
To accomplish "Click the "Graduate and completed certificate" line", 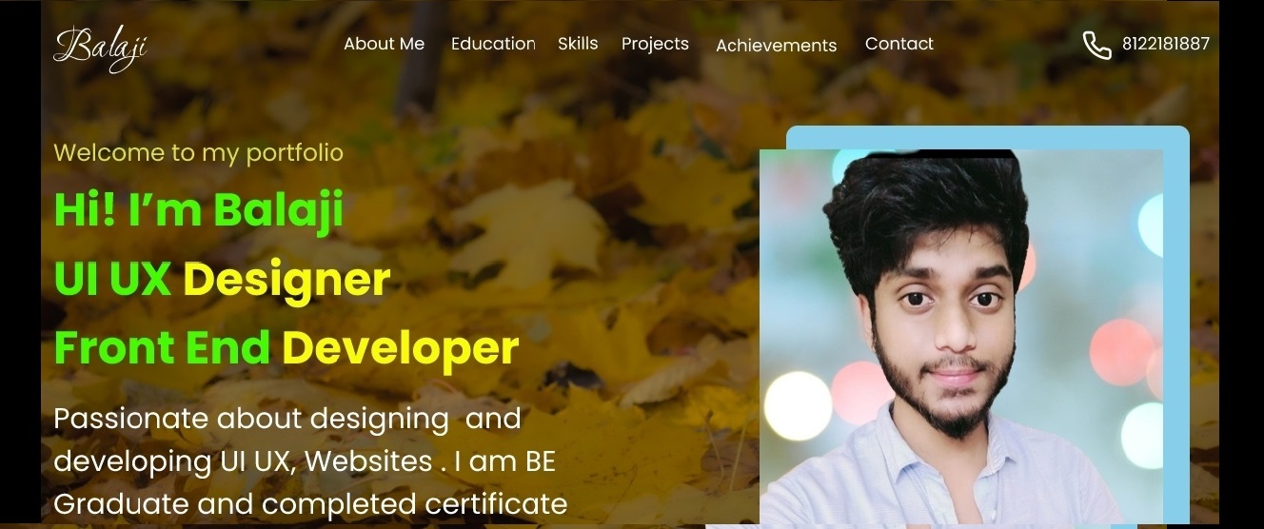I will 310,504.
